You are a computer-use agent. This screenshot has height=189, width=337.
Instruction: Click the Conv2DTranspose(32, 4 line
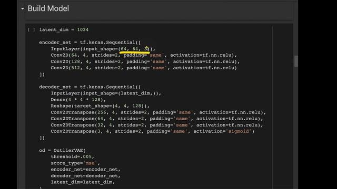(x=157, y=125)
